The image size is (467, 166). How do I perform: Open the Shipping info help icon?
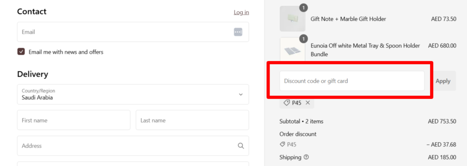click(306, 157)
